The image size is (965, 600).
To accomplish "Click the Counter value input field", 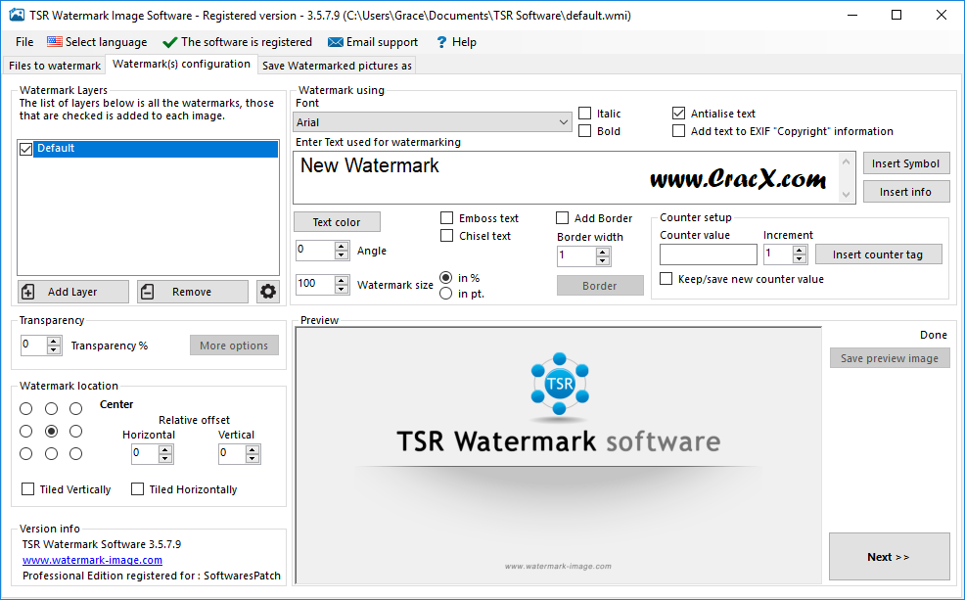I will tap(709, 254).
